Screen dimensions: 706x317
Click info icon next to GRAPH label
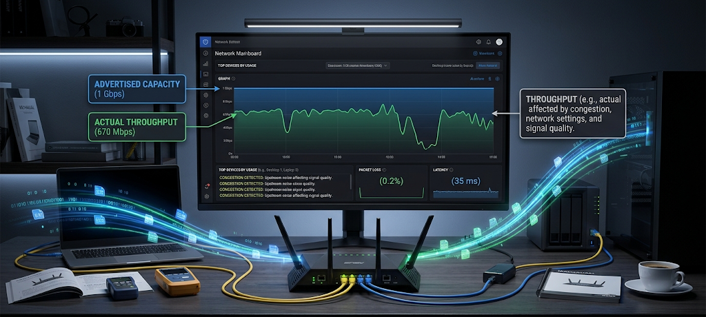(233, 79)
